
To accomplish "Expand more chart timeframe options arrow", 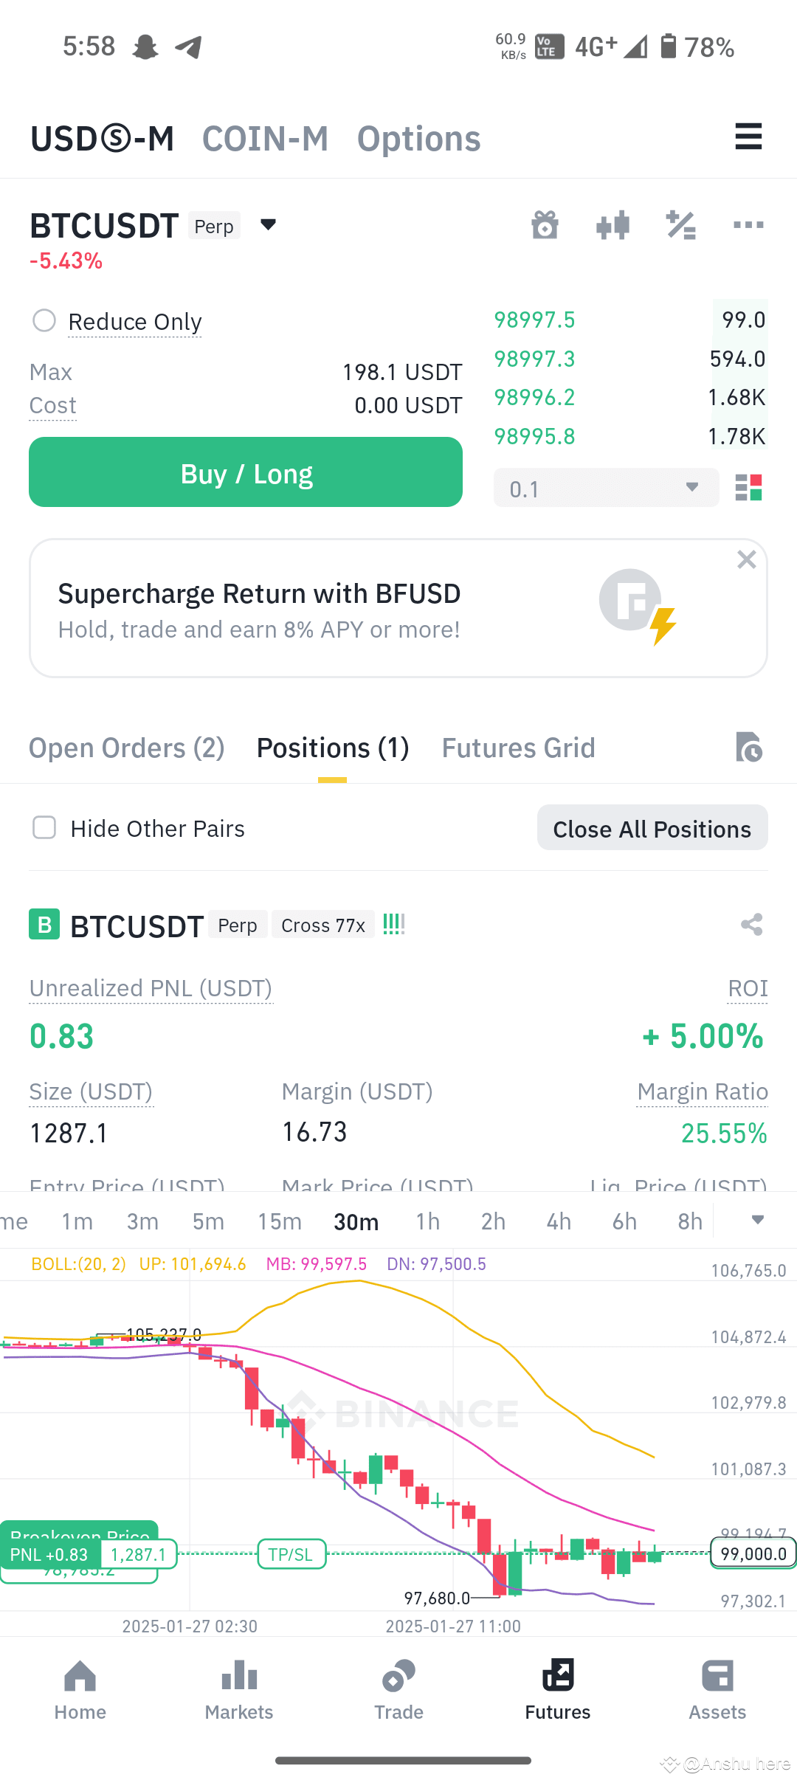I will pyautogui.click(x=757, y=1220).
